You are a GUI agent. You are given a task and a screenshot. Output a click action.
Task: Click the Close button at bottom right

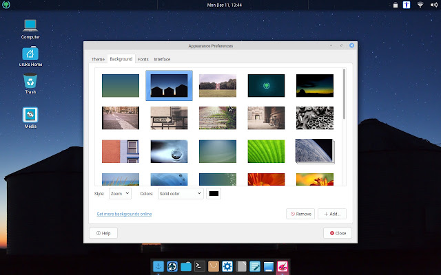point(338,233)
